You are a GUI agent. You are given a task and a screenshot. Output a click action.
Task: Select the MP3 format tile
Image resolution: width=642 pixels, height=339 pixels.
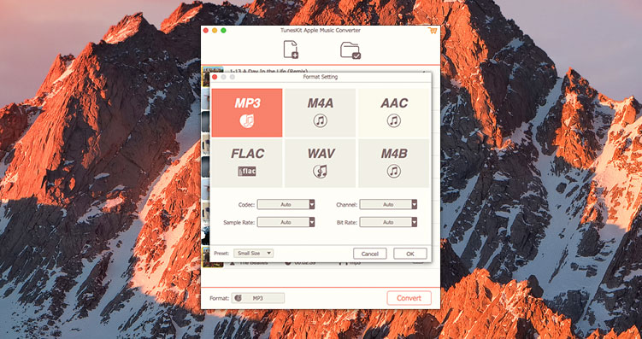[x=247, y=113]
